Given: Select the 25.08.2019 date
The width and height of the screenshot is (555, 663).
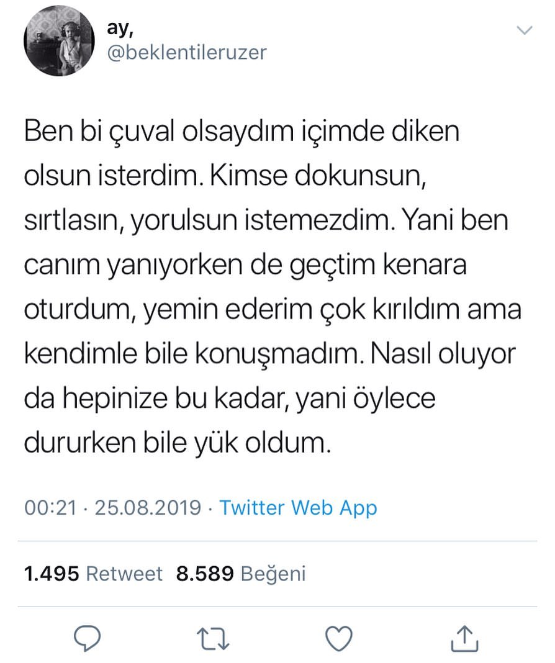Looking at the screenshot, I should [x=147, y=508].
